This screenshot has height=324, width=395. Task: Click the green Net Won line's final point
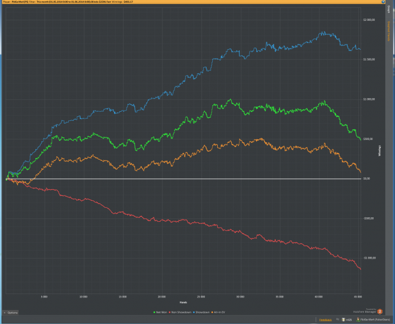click(x=361, y=140)
